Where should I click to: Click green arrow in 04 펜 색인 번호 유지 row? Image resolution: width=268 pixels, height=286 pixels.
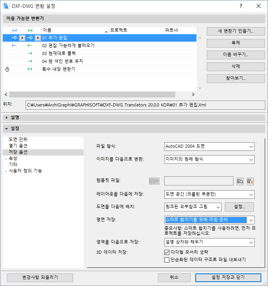click(30, 61)
